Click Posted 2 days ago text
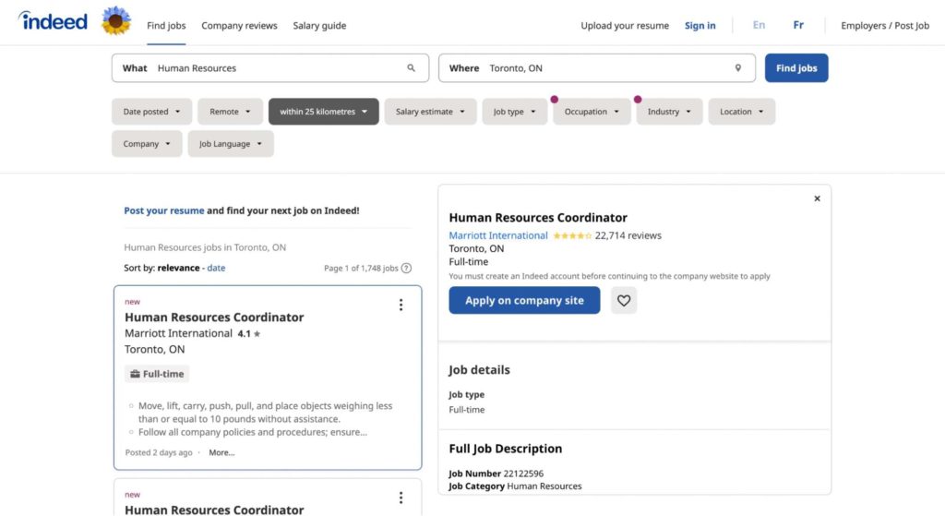Viewport: 945px width, 516px height. (x=159, y=452)
